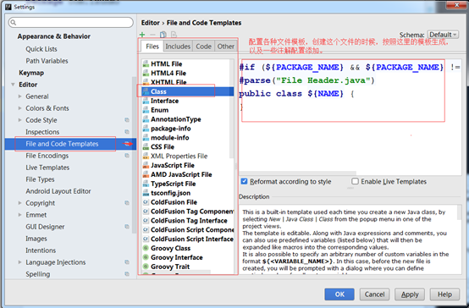Select the XML Properties File template
Image resolution: width=469 pixels, height=308 pixels.
[179, 156]
